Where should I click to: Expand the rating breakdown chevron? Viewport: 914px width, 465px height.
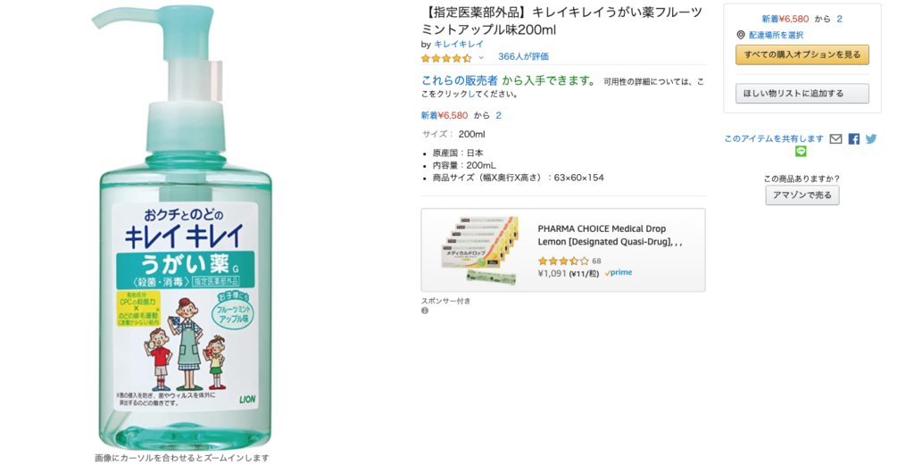[x=481, y=58]
